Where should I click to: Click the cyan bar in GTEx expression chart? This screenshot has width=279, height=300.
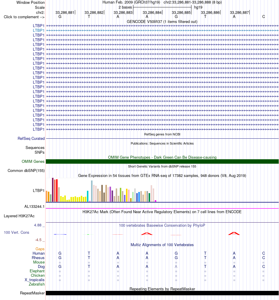click(88, 196)
